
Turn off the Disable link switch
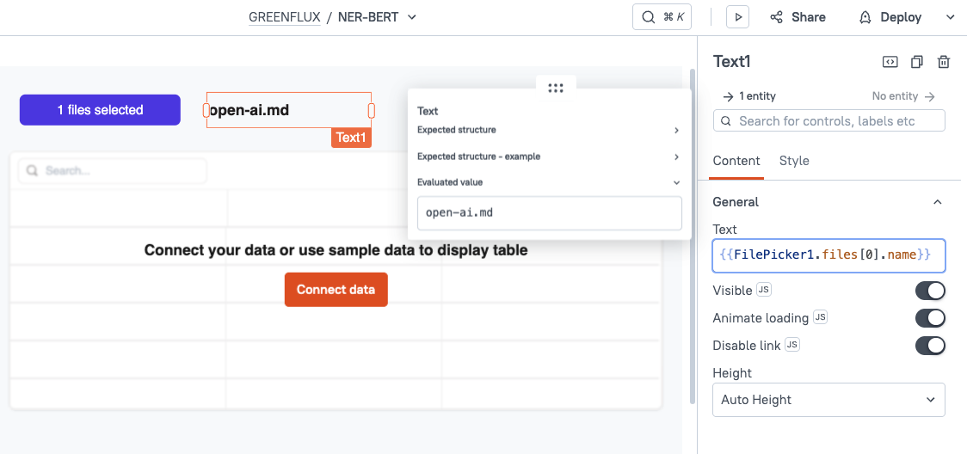pyautogui.click(x=930, y=346)
